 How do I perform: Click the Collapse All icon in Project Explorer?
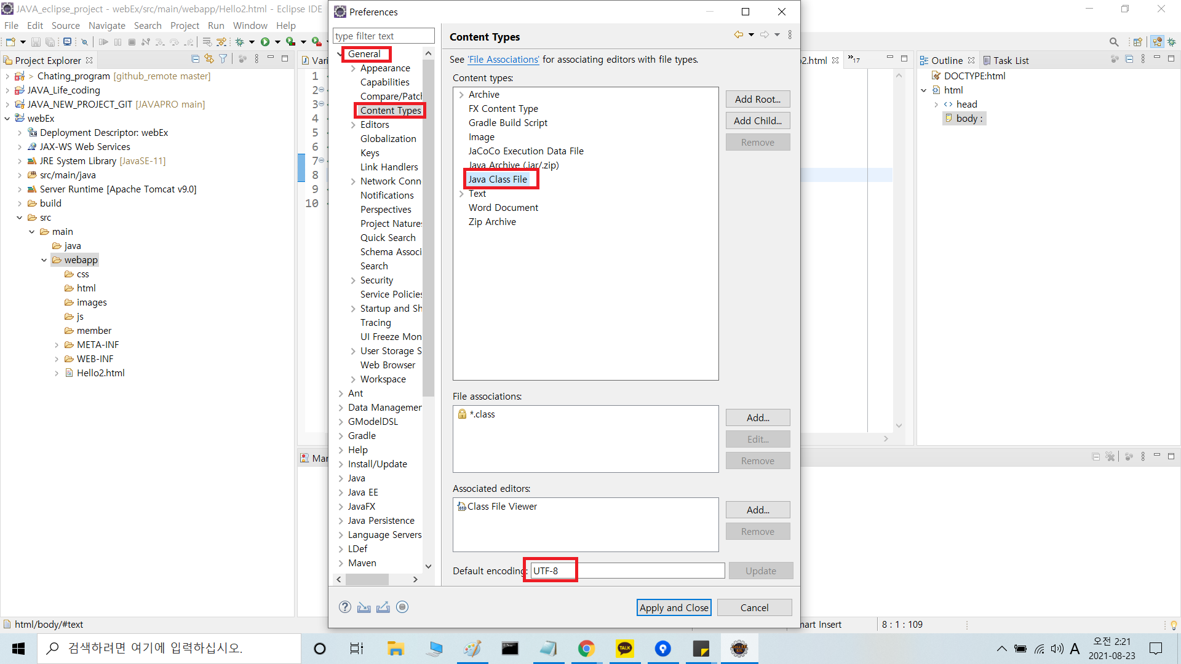click(195, 59)
